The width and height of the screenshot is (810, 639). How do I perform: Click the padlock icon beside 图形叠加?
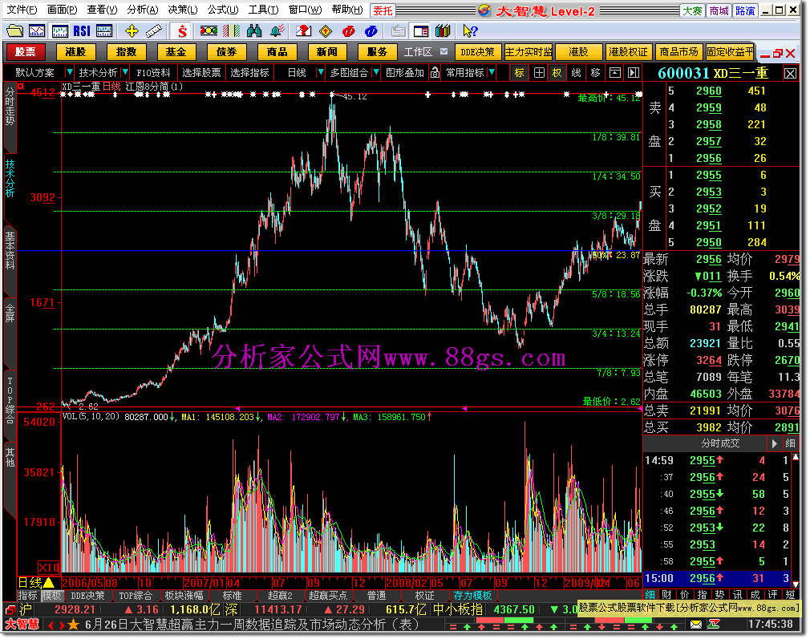(435, 73)
